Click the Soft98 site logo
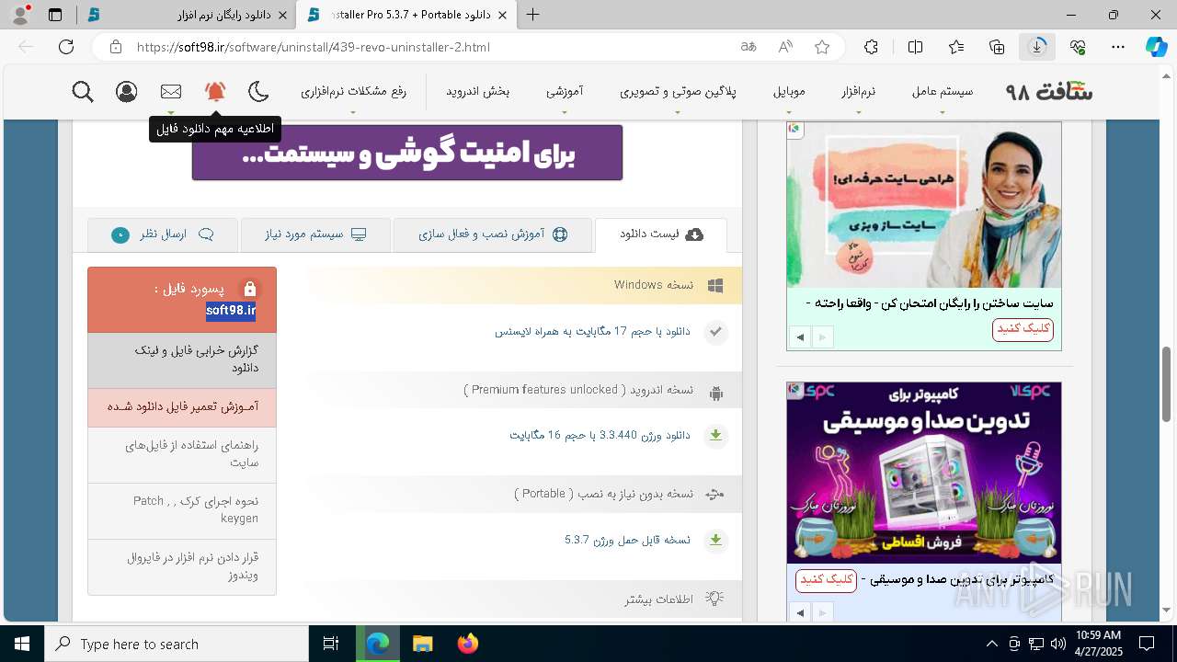The image size is (1177, 662). 1049,91
